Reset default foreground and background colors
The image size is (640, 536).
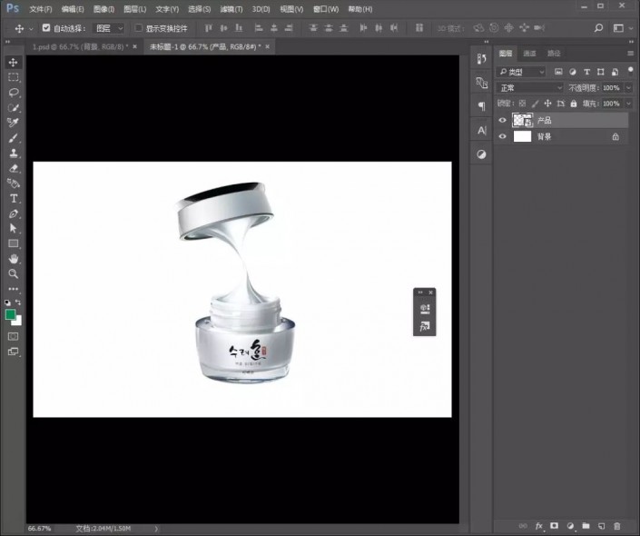(8, 303)
